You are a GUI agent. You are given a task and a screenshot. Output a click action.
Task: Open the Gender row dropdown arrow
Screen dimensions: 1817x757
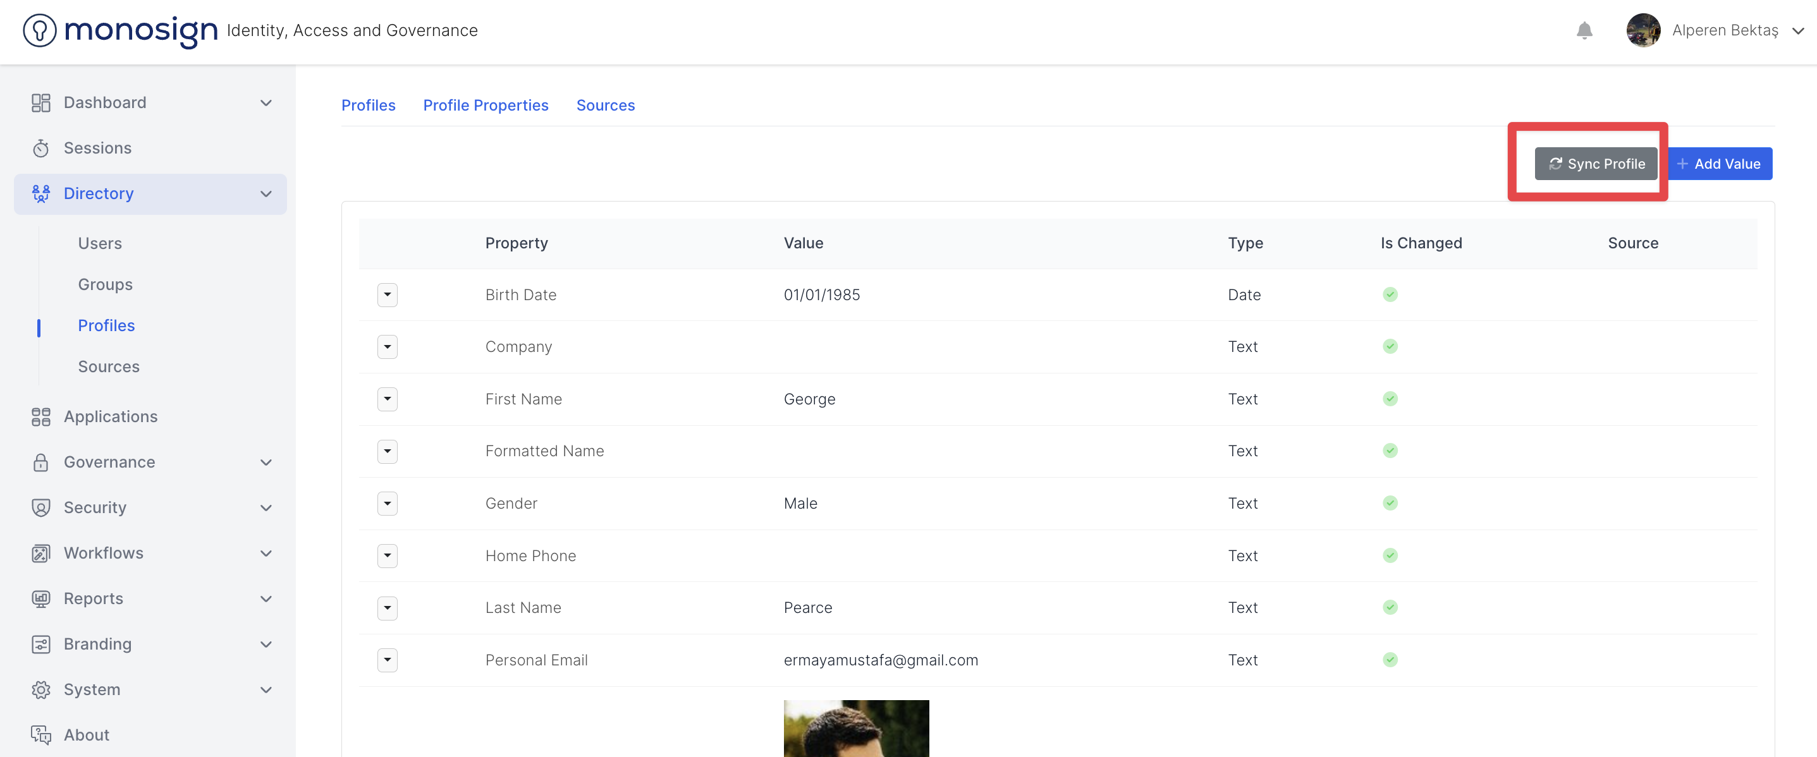click(x=388, y=503)
